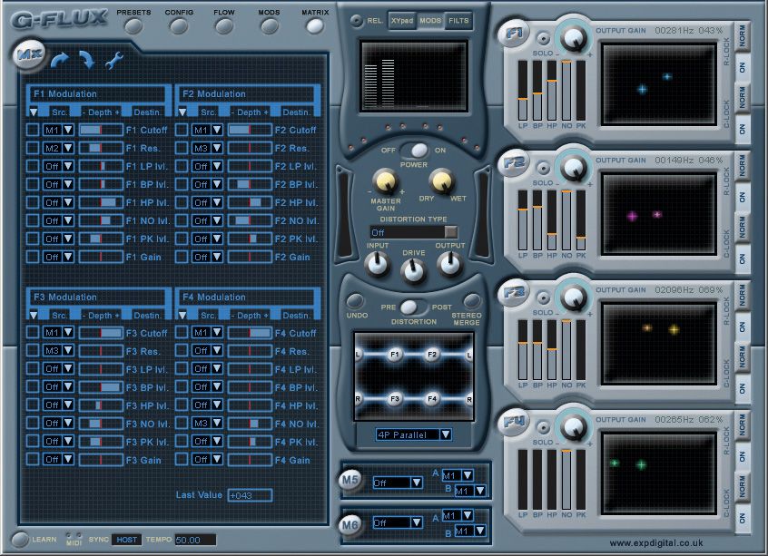Open the F3 Res. source M3 dropdown
768x556 pixels.
point(58,350)
